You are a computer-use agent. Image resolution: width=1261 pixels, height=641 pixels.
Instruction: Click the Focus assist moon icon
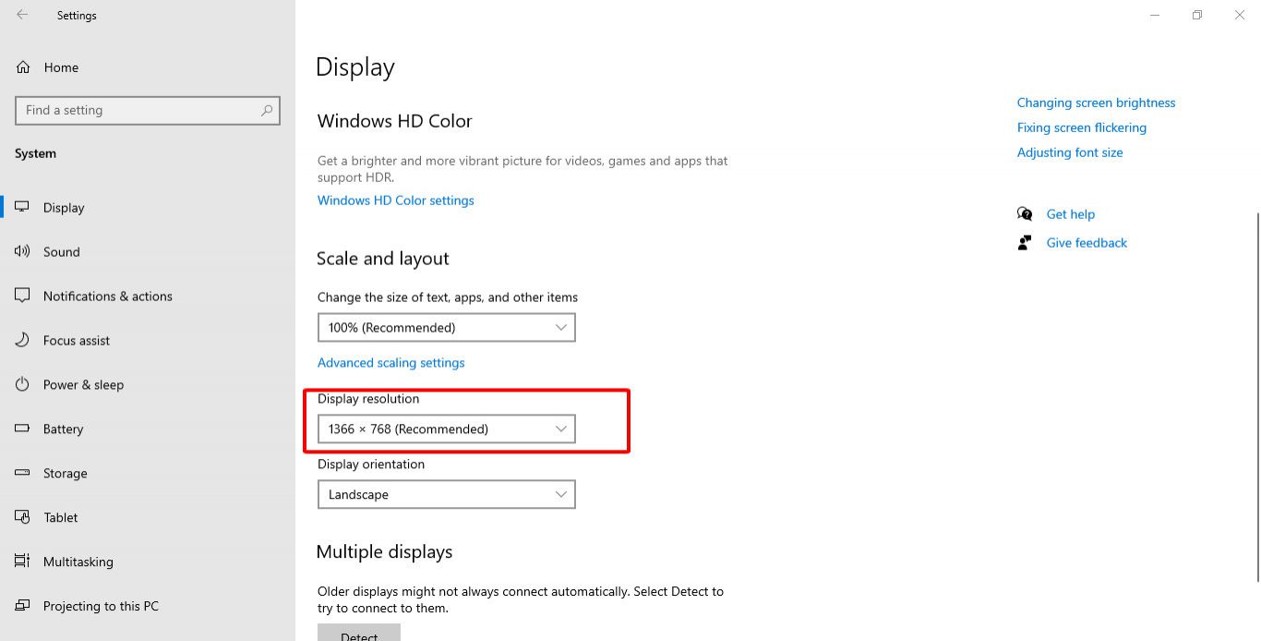point(23,340)
